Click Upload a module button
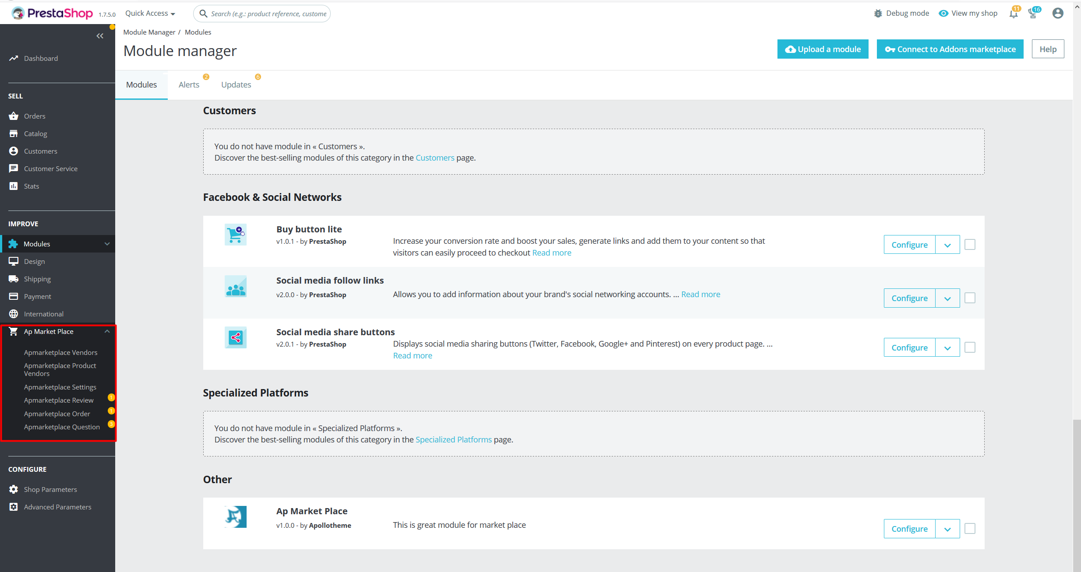This screenshot has height=572, width=1081. [x=824, y=49]
